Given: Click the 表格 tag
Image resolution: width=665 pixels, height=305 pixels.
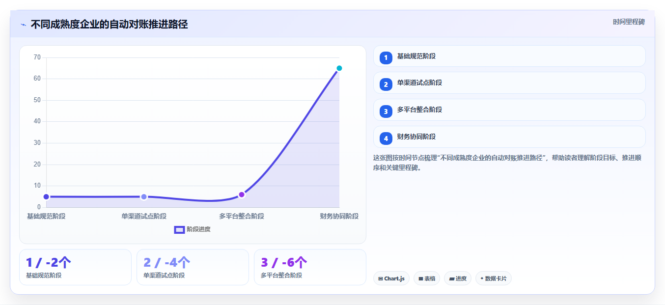Looking at the screenshot, I should pyautogui.click(x=427, y=278).
